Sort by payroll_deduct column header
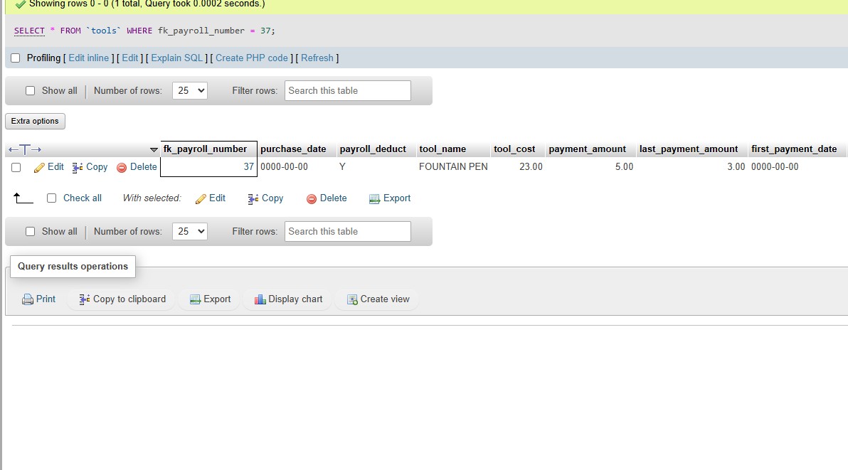Viewport: 848px width, 470px height. pos(373,149)
